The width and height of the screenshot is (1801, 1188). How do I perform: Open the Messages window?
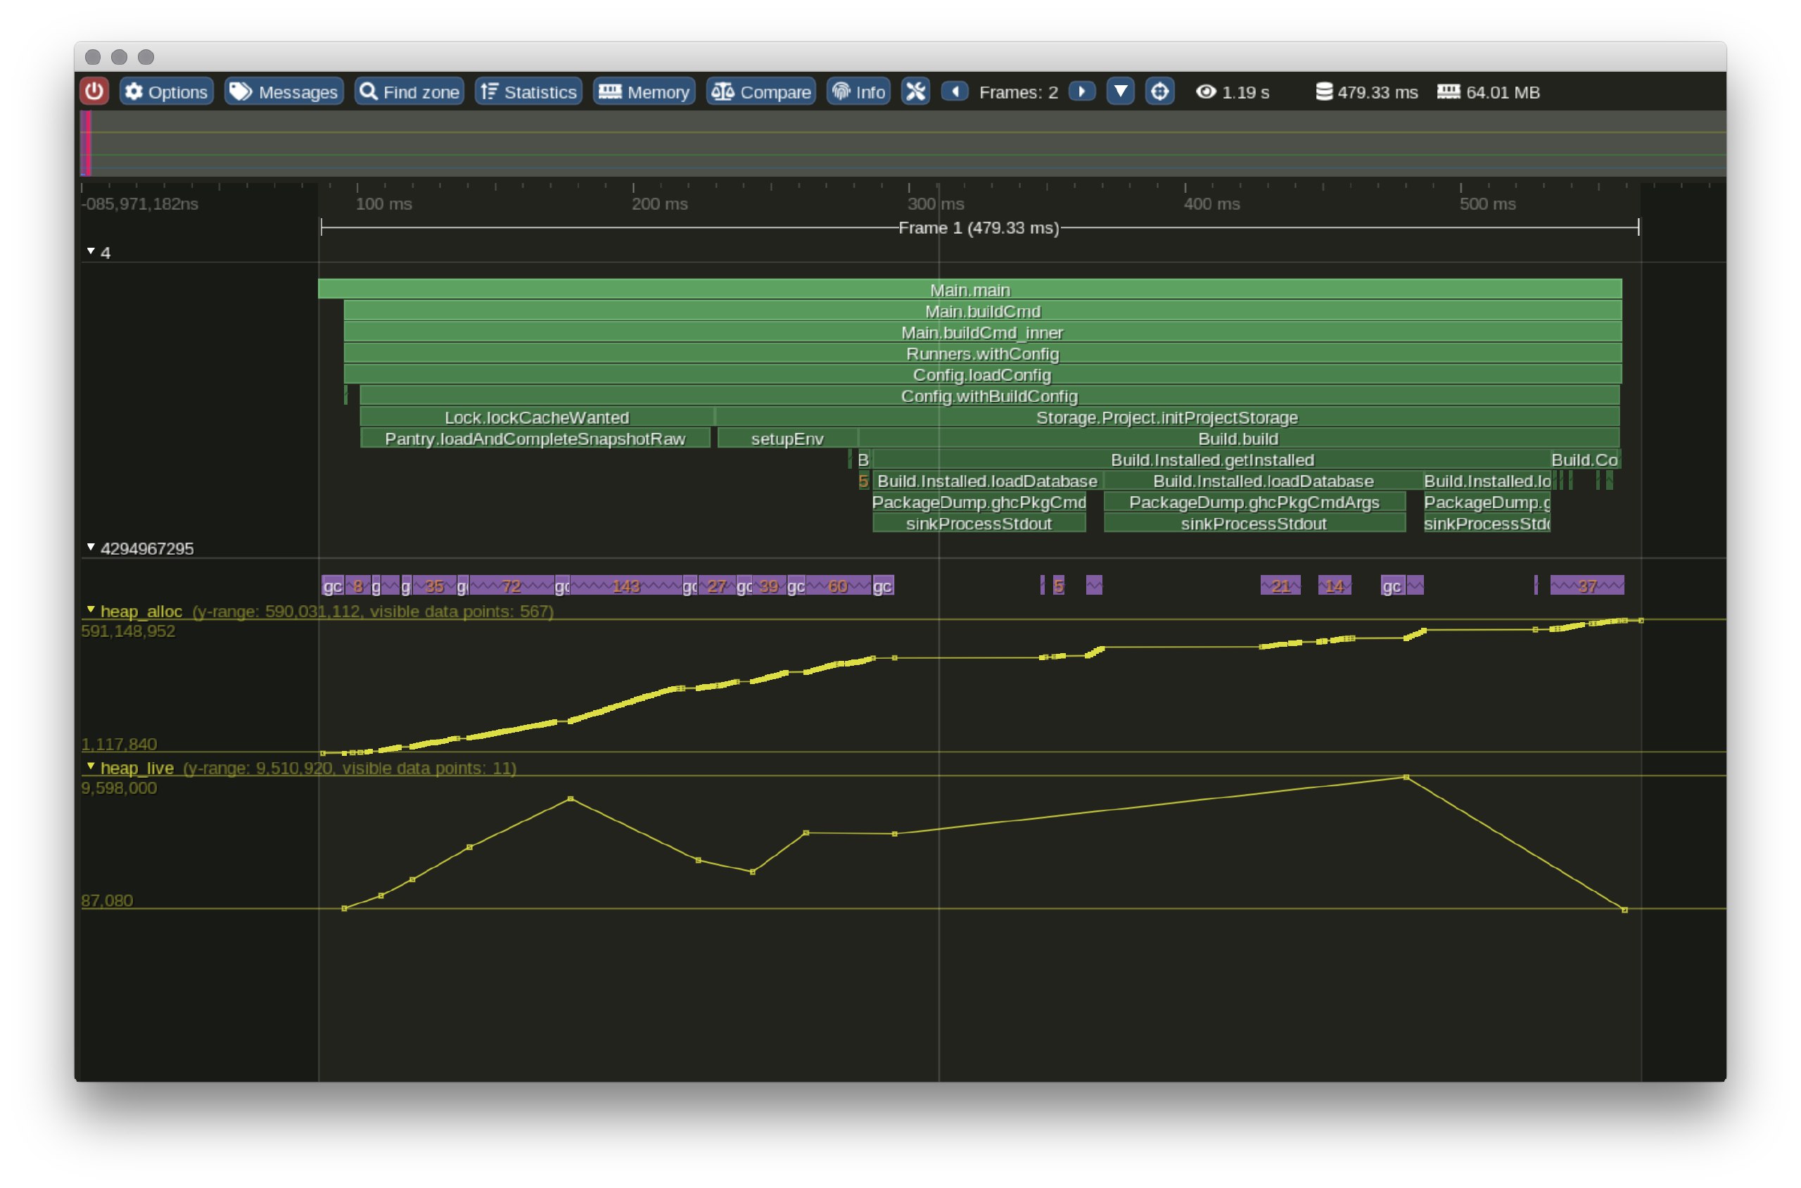(284, 91)
